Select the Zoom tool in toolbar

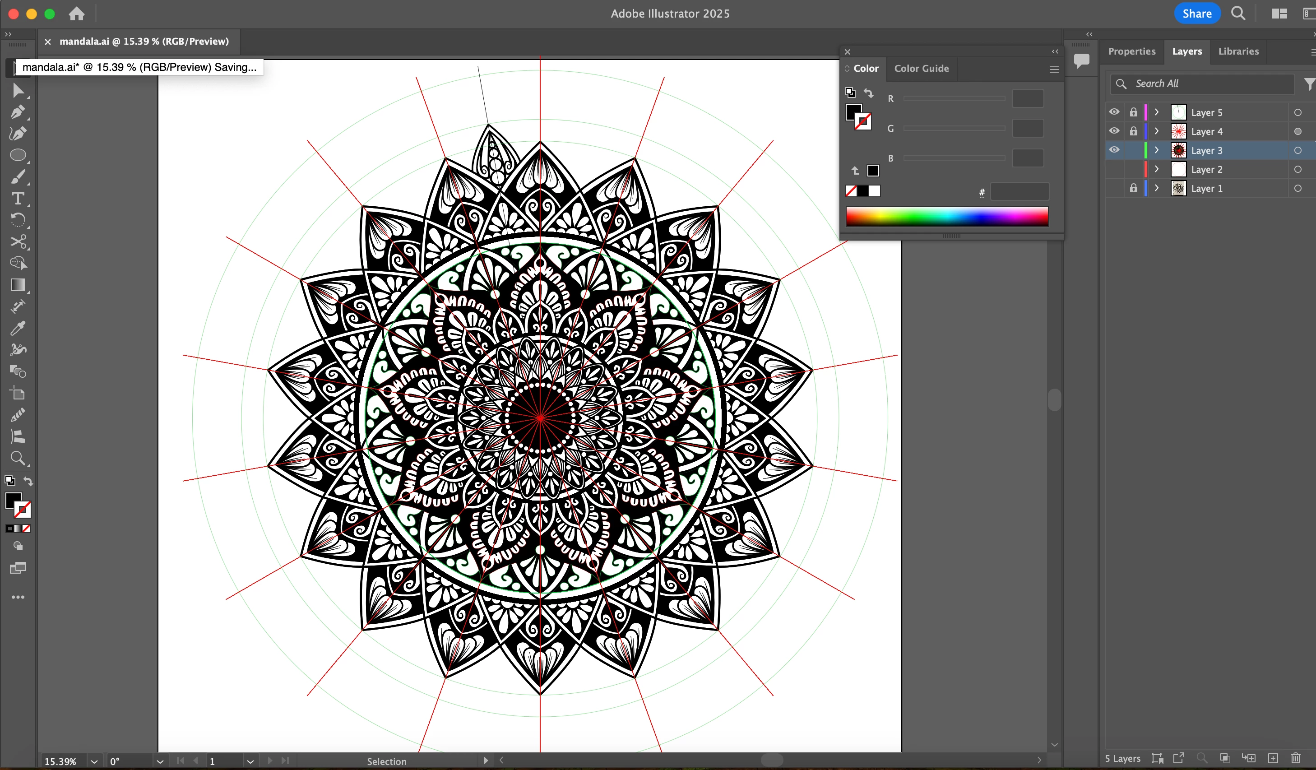click(18, 458)
